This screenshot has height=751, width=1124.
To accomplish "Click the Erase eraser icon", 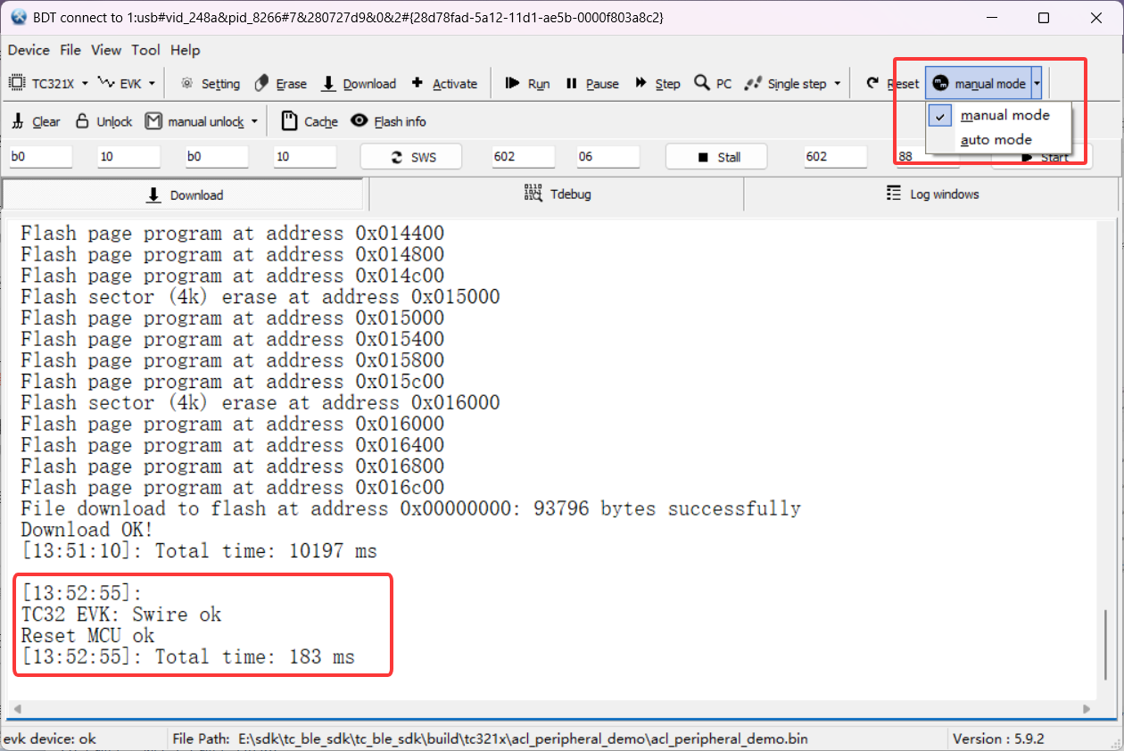I will 262,83.
